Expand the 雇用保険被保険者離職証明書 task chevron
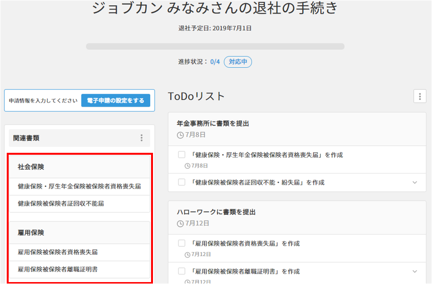Viewport: 432px width, 284px height. coord(415,272)
